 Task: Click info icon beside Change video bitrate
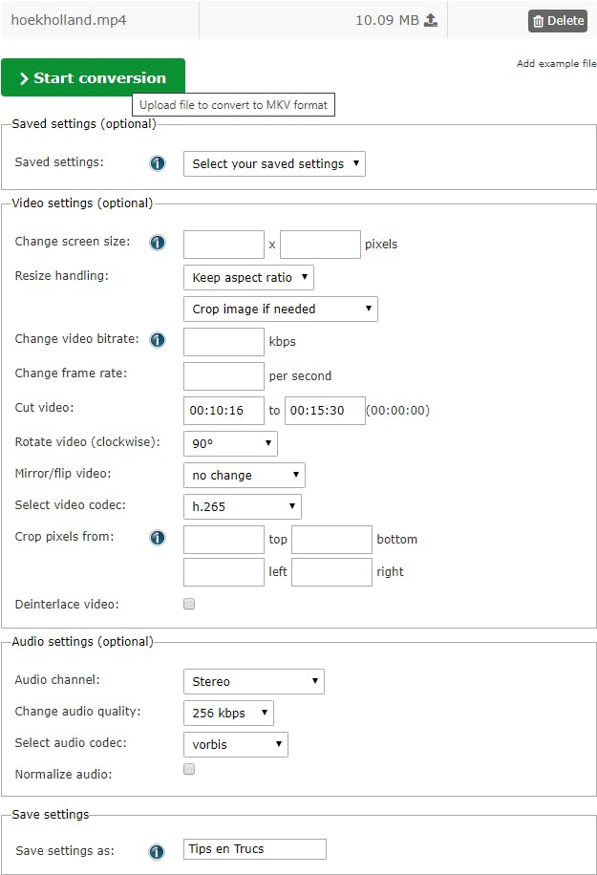(x=158, y=340)
